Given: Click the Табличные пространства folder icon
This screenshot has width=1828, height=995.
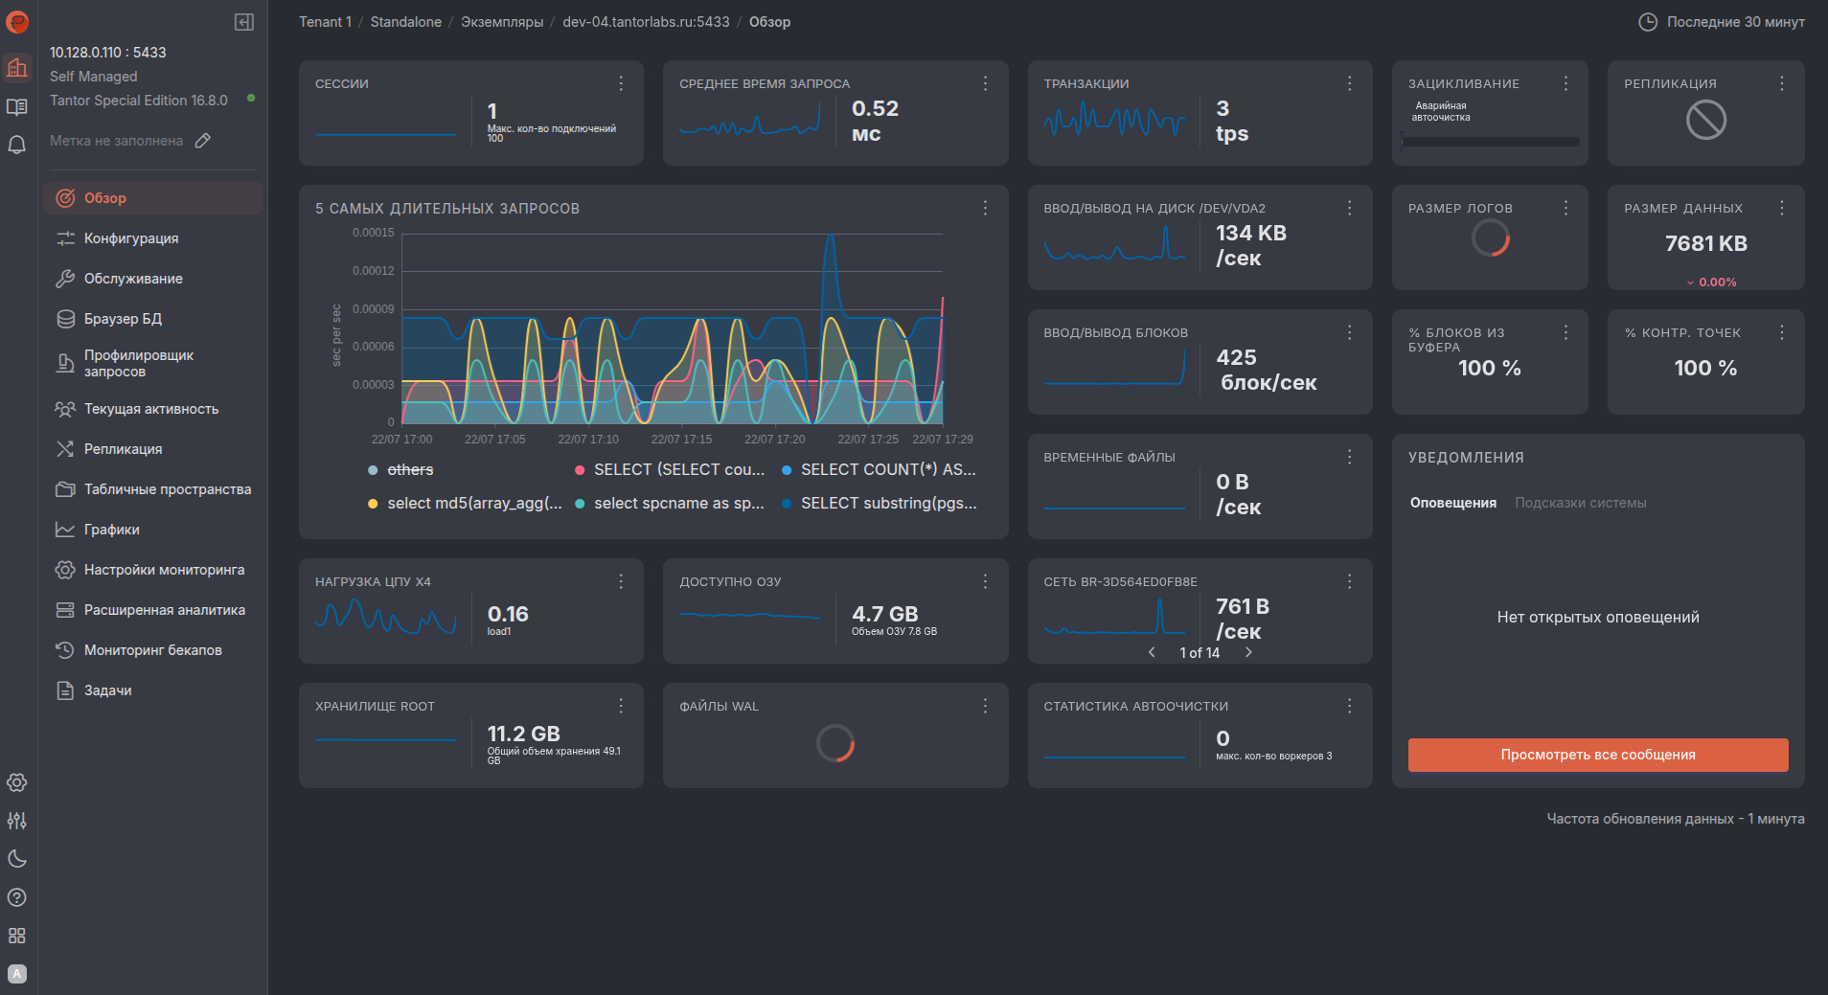Looking at the screenshot, I should [65, 489].
